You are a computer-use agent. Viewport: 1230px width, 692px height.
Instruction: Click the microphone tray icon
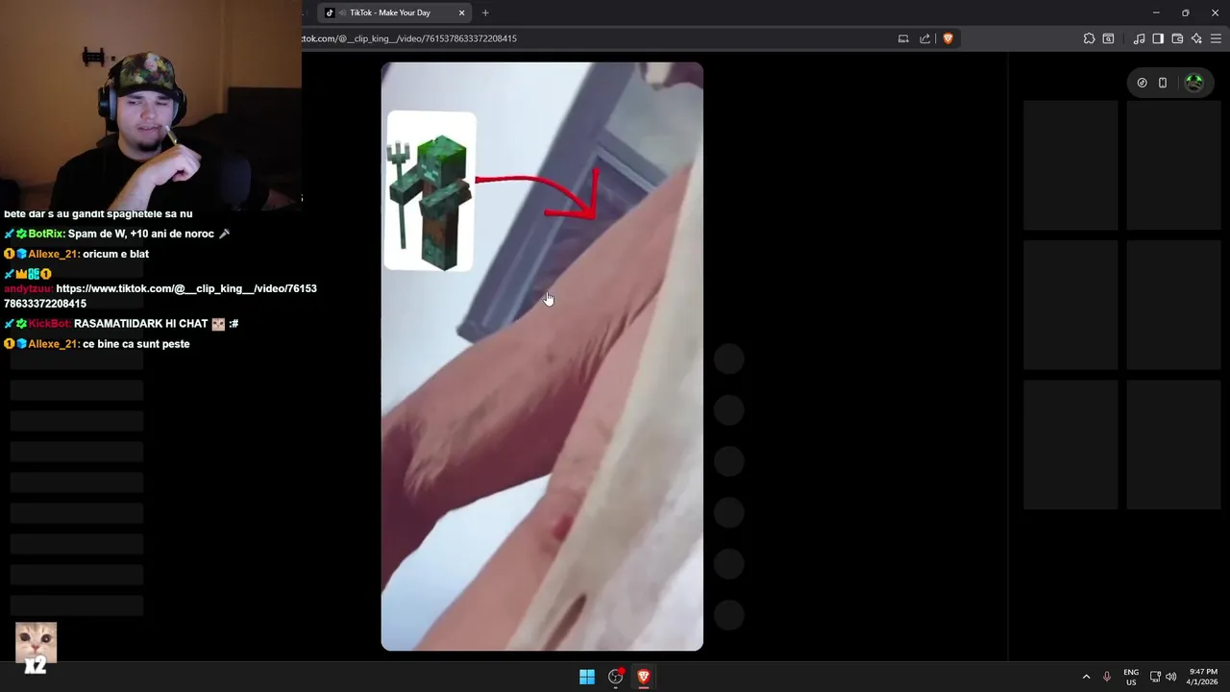click(x=1107, y=677)
